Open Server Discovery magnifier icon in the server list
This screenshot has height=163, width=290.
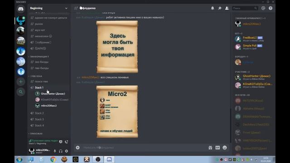[21, 92]
